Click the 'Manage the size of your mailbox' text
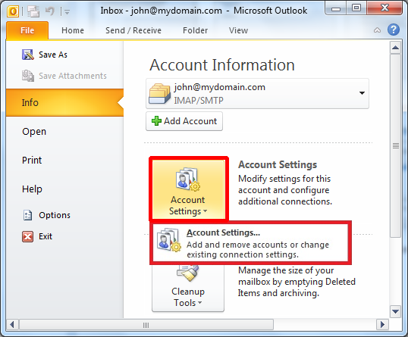The width and height of the screenshot is (408, 337). 297,282
